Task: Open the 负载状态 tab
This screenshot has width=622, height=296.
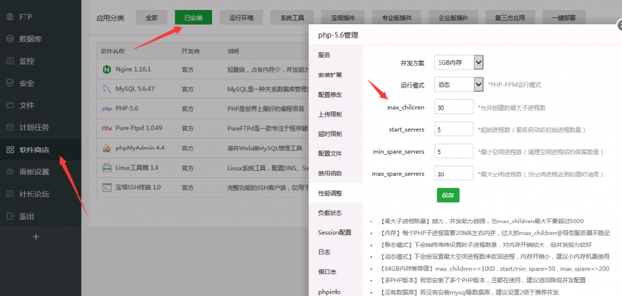Action: (x=336, y=213)
